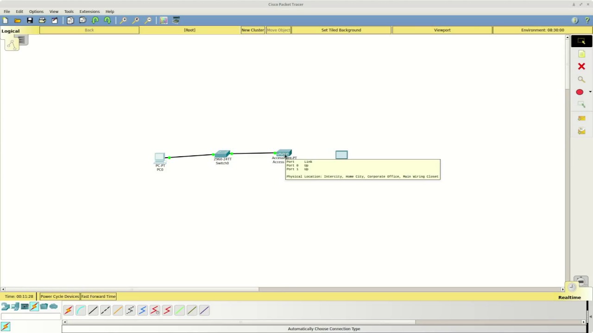Save the project with the floppy disk icon
593x333 pixels.
click(30, 20)
